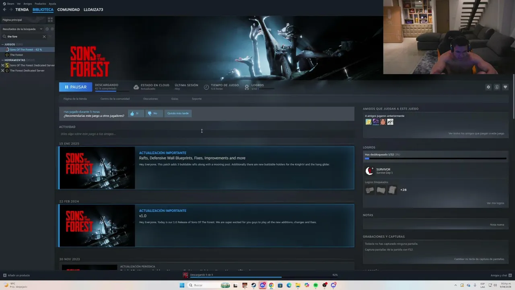The image size is (515, 290).
Task: Click the fourth friend avatar
Action: (390, 122)
